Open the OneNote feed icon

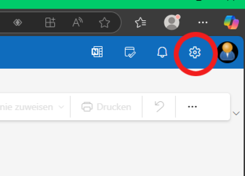click(x=97, y=52)
